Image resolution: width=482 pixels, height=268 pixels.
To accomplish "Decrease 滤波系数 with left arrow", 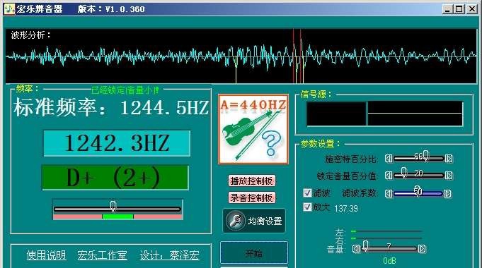I will pyautogui.click(x=389, y=193).
